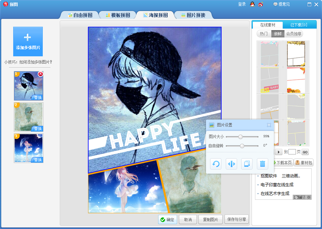Screen dimensions: 322x229
Task: Click the 确定 confirm button
Action: coord(168,220)
